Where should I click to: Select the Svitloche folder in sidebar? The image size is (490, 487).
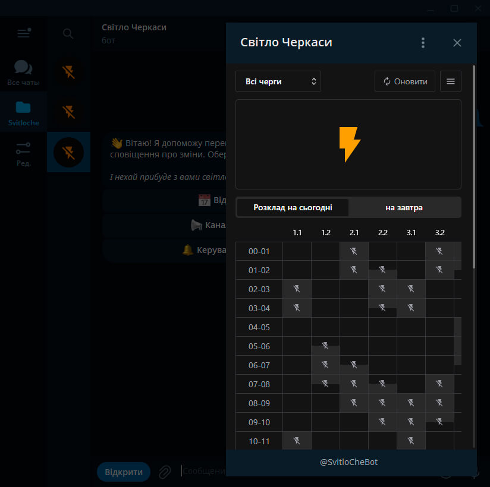pyautogui.click(x=23, y=113)
